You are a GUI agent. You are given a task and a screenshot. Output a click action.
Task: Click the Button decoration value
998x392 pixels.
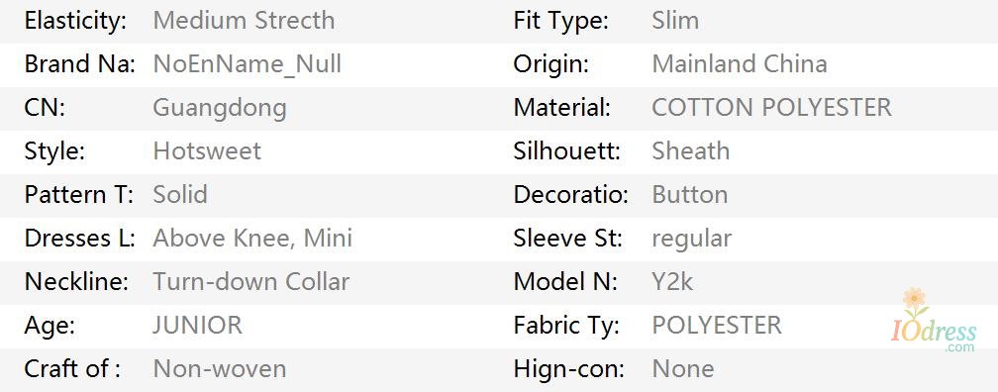tap(690, 194)
